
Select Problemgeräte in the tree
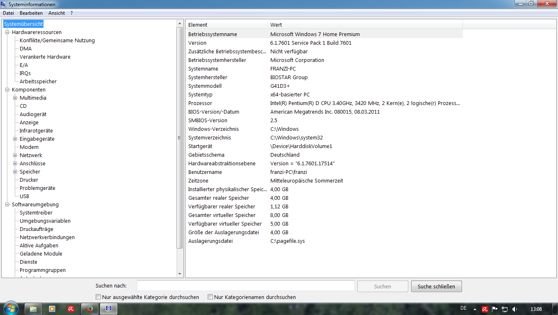point(37,188)
